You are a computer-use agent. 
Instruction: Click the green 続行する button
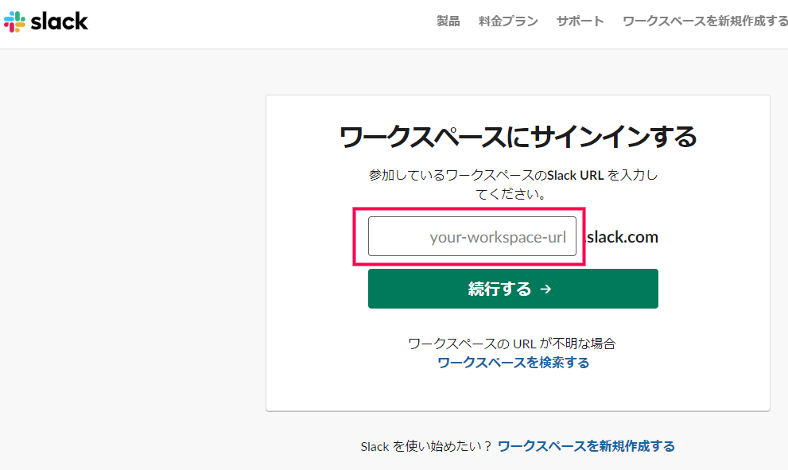[513, 289]
